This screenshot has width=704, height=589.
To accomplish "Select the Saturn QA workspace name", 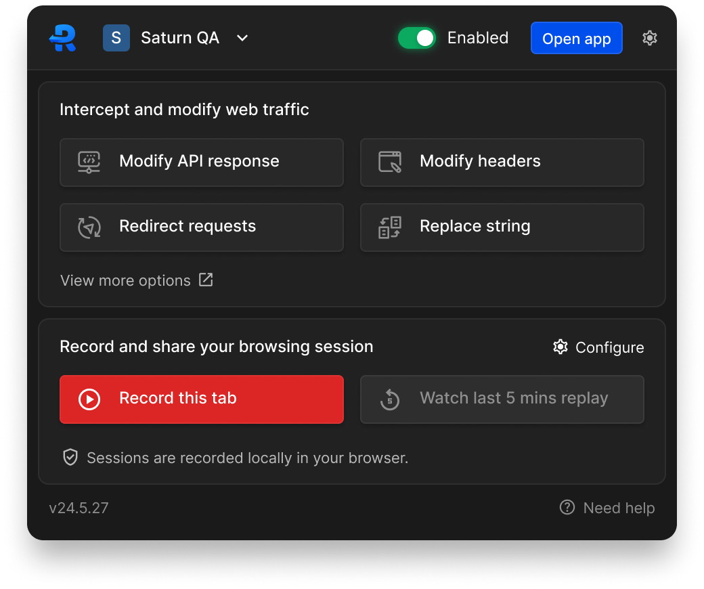I will (180, 38).
